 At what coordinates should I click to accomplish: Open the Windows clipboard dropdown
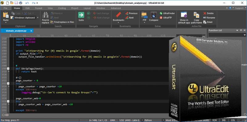38,18
